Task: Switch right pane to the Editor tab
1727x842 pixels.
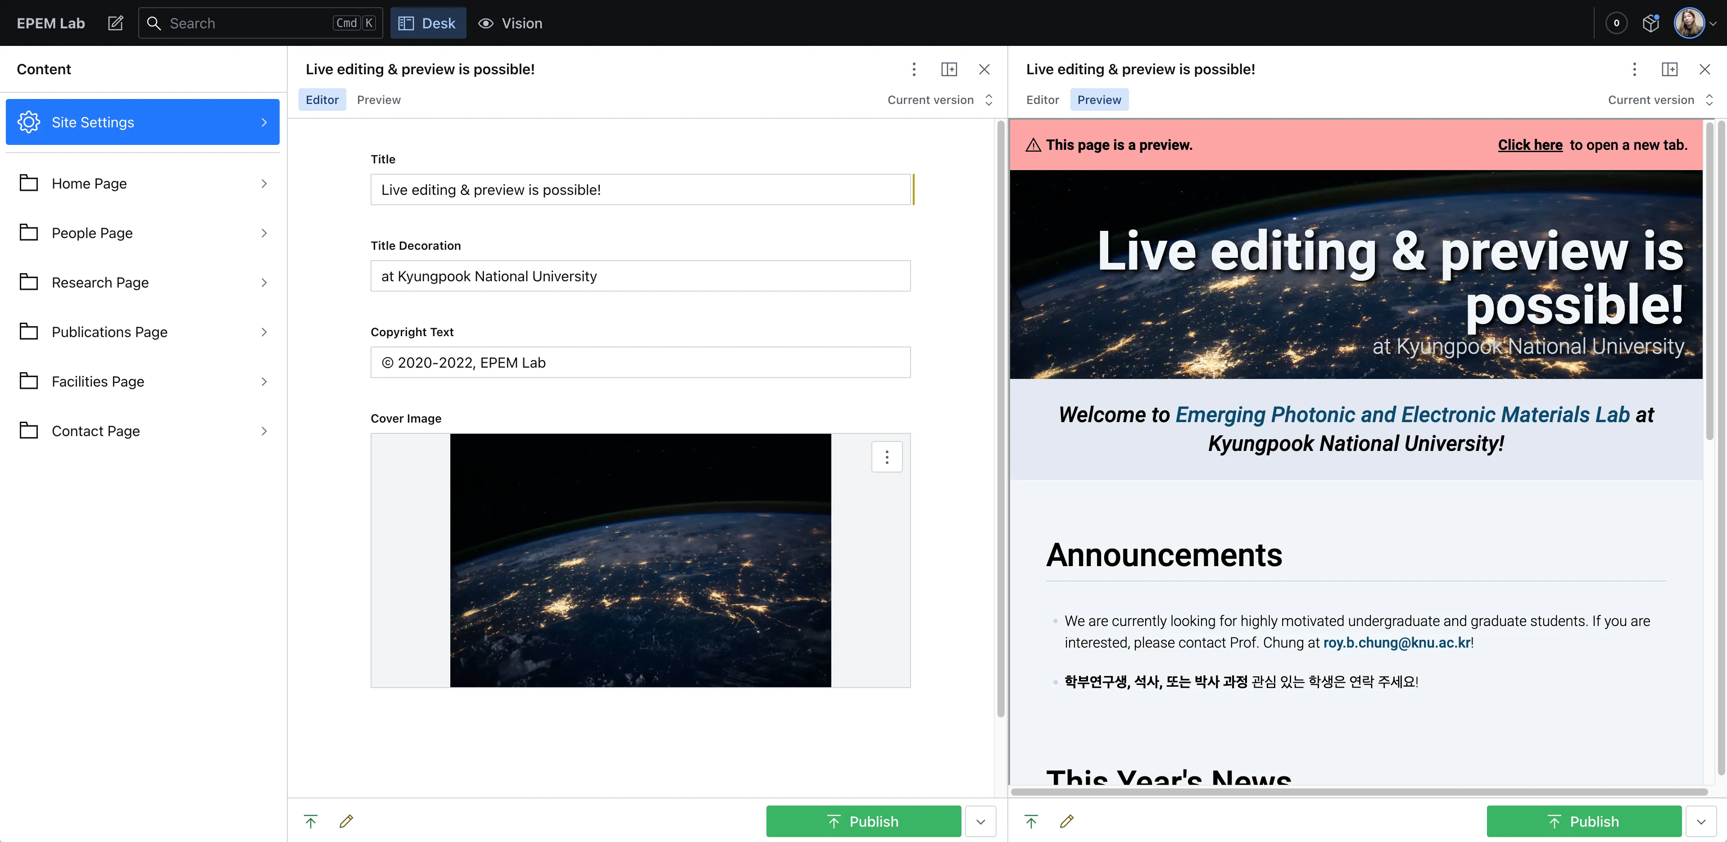Action: click(1042, 100)
